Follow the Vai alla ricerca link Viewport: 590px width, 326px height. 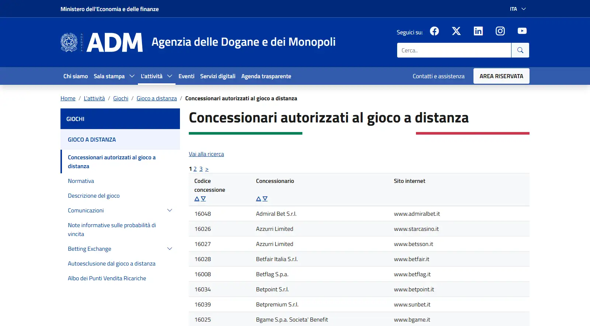pos(206,154)
